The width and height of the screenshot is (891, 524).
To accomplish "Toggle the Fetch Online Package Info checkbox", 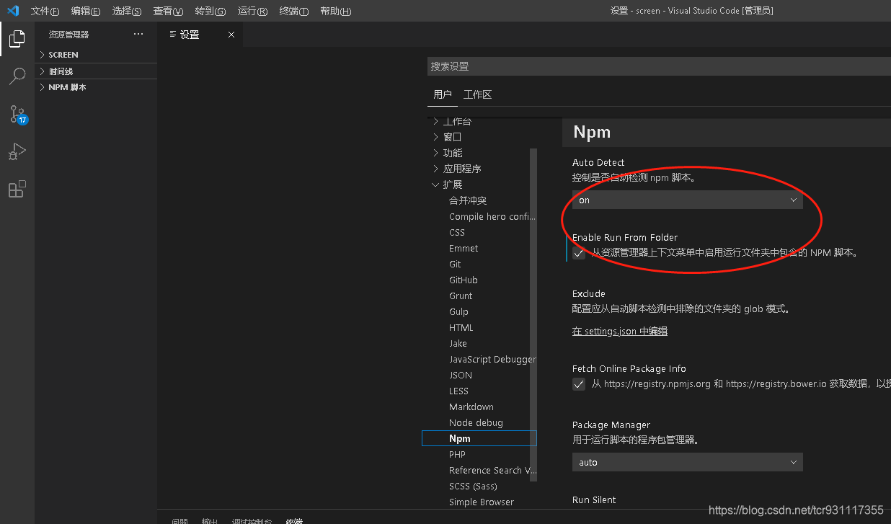I will click(579, 384).
